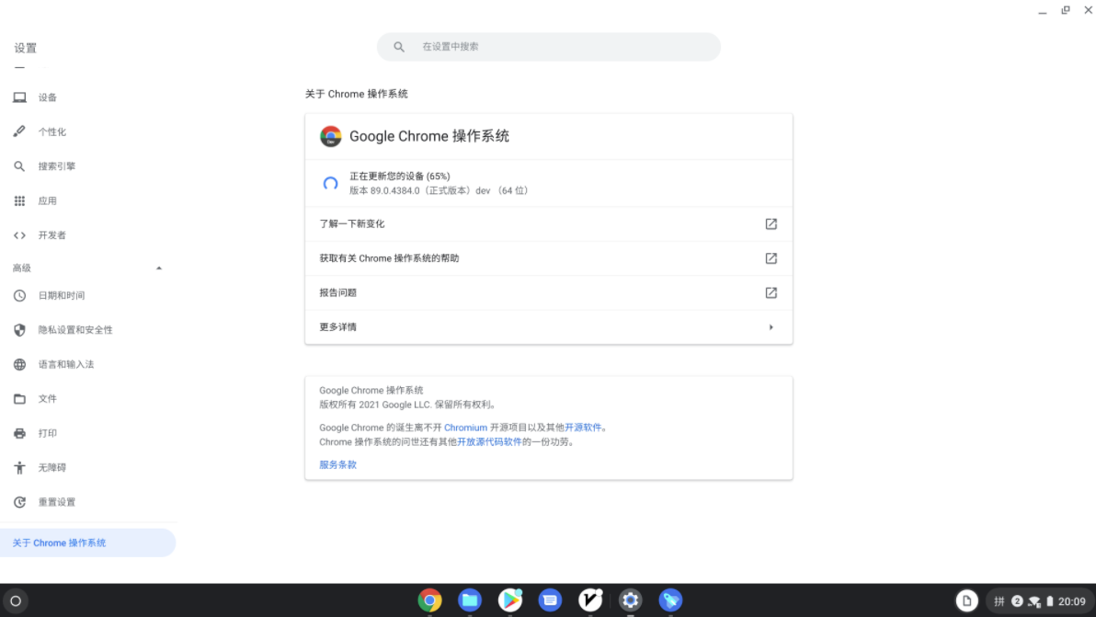1096x617 pixels.
Task: Click the Wi-Fi status icon in tray
Action: click(x=1034, y=601)
